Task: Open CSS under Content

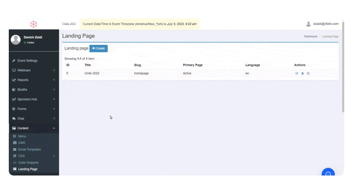Action: coord(34,156)
